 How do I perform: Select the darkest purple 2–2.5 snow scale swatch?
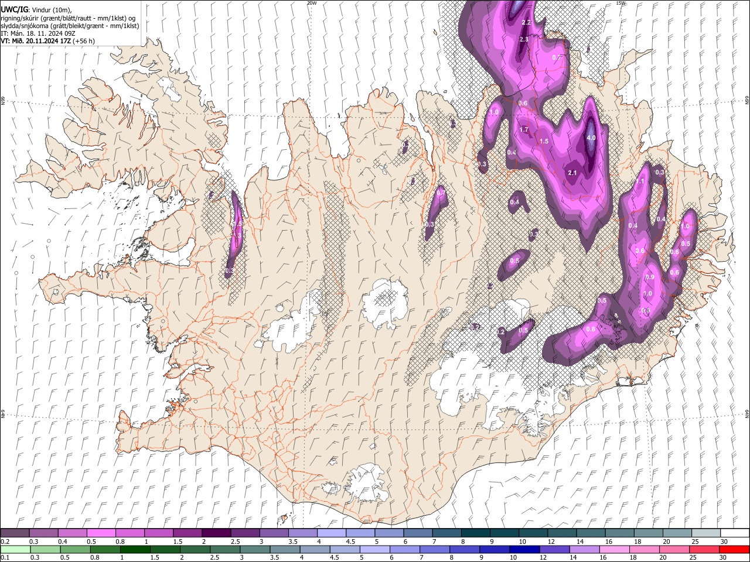[x=216, y=533]
